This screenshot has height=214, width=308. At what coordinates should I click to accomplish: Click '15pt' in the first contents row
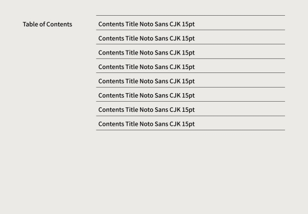point(188,24)
